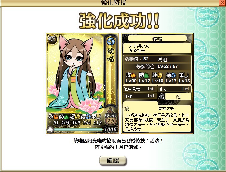Select the 陣中見舞 Lv5 skill
Image resolution: width=226 pixels, height=172 pixels.
140,89
